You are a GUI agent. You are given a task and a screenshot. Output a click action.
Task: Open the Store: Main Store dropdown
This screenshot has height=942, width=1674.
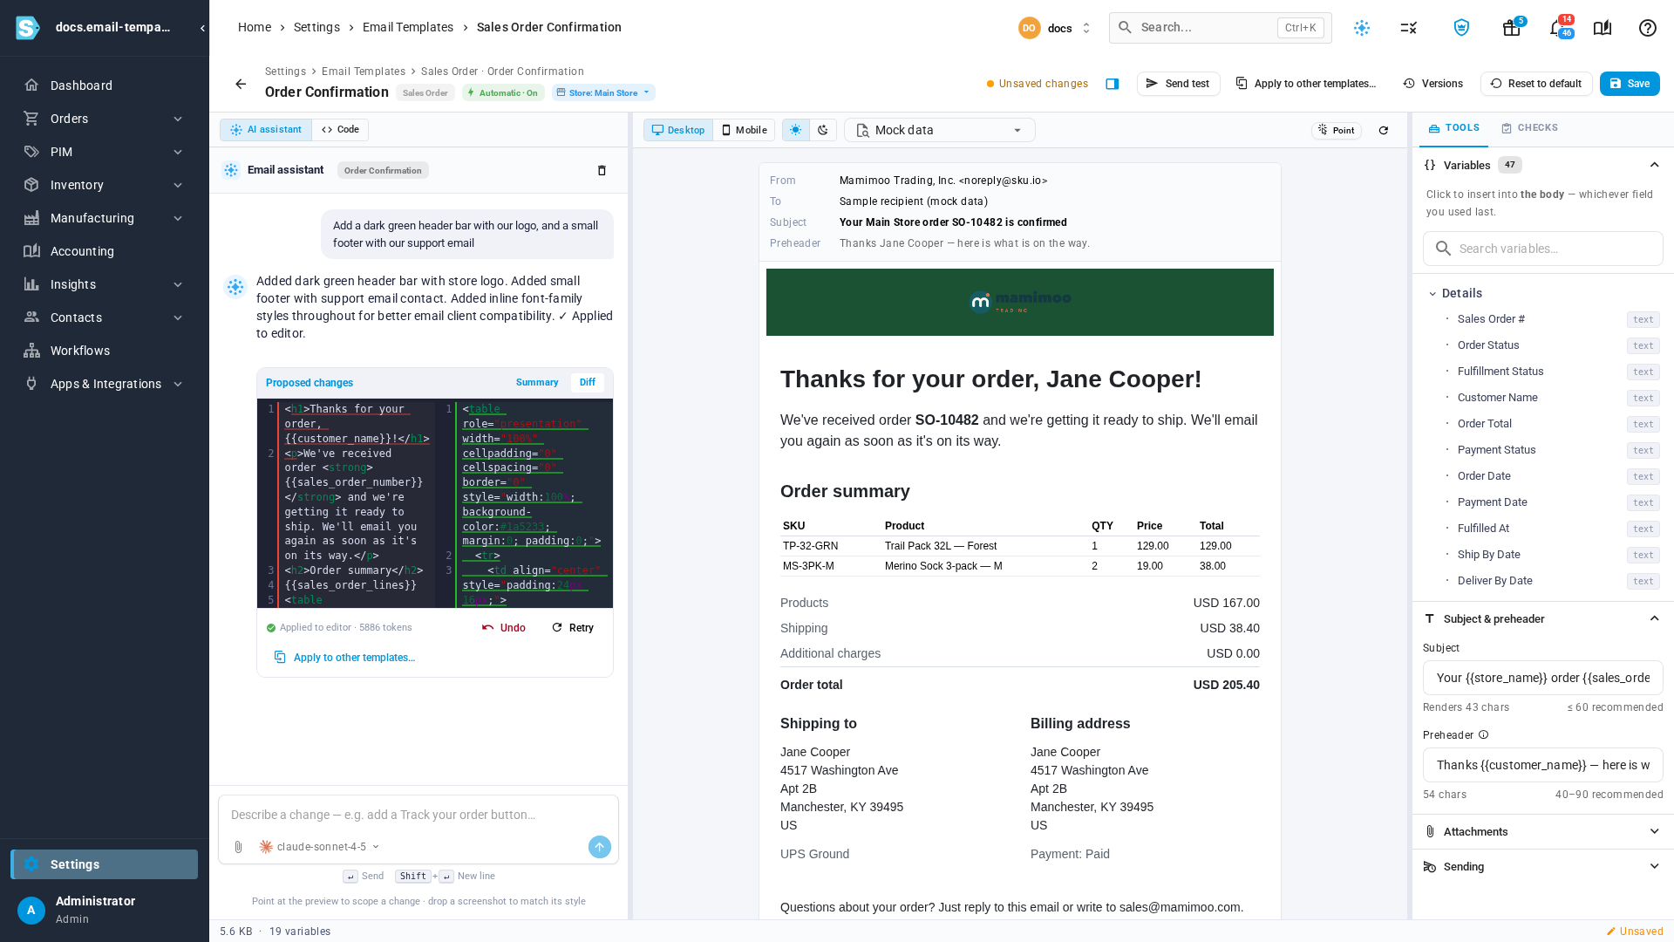[x=603, y=92]
